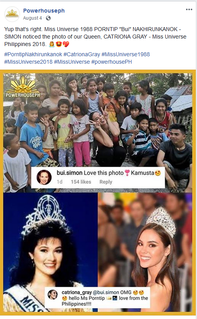Click the public globe privacy icon
Image resolution: width=197 pixels, height=319 pixels.
click(48, 18)
